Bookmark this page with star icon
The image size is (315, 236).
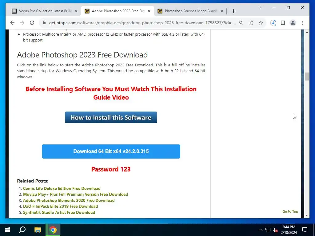[x=261, y=23]
